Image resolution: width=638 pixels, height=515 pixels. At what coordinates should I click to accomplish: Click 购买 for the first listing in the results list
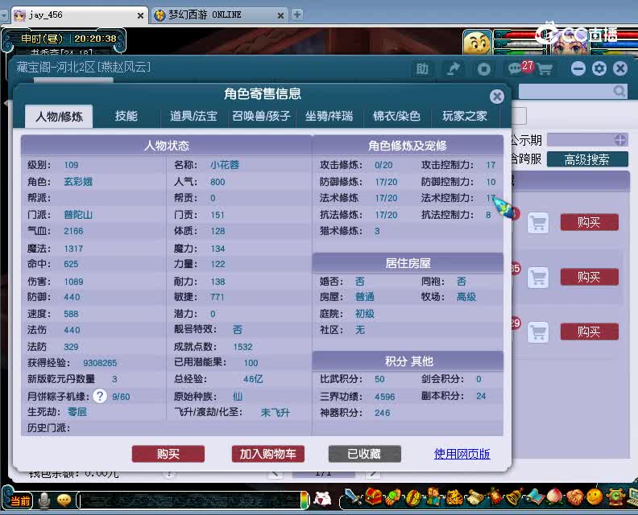(589, 222)
